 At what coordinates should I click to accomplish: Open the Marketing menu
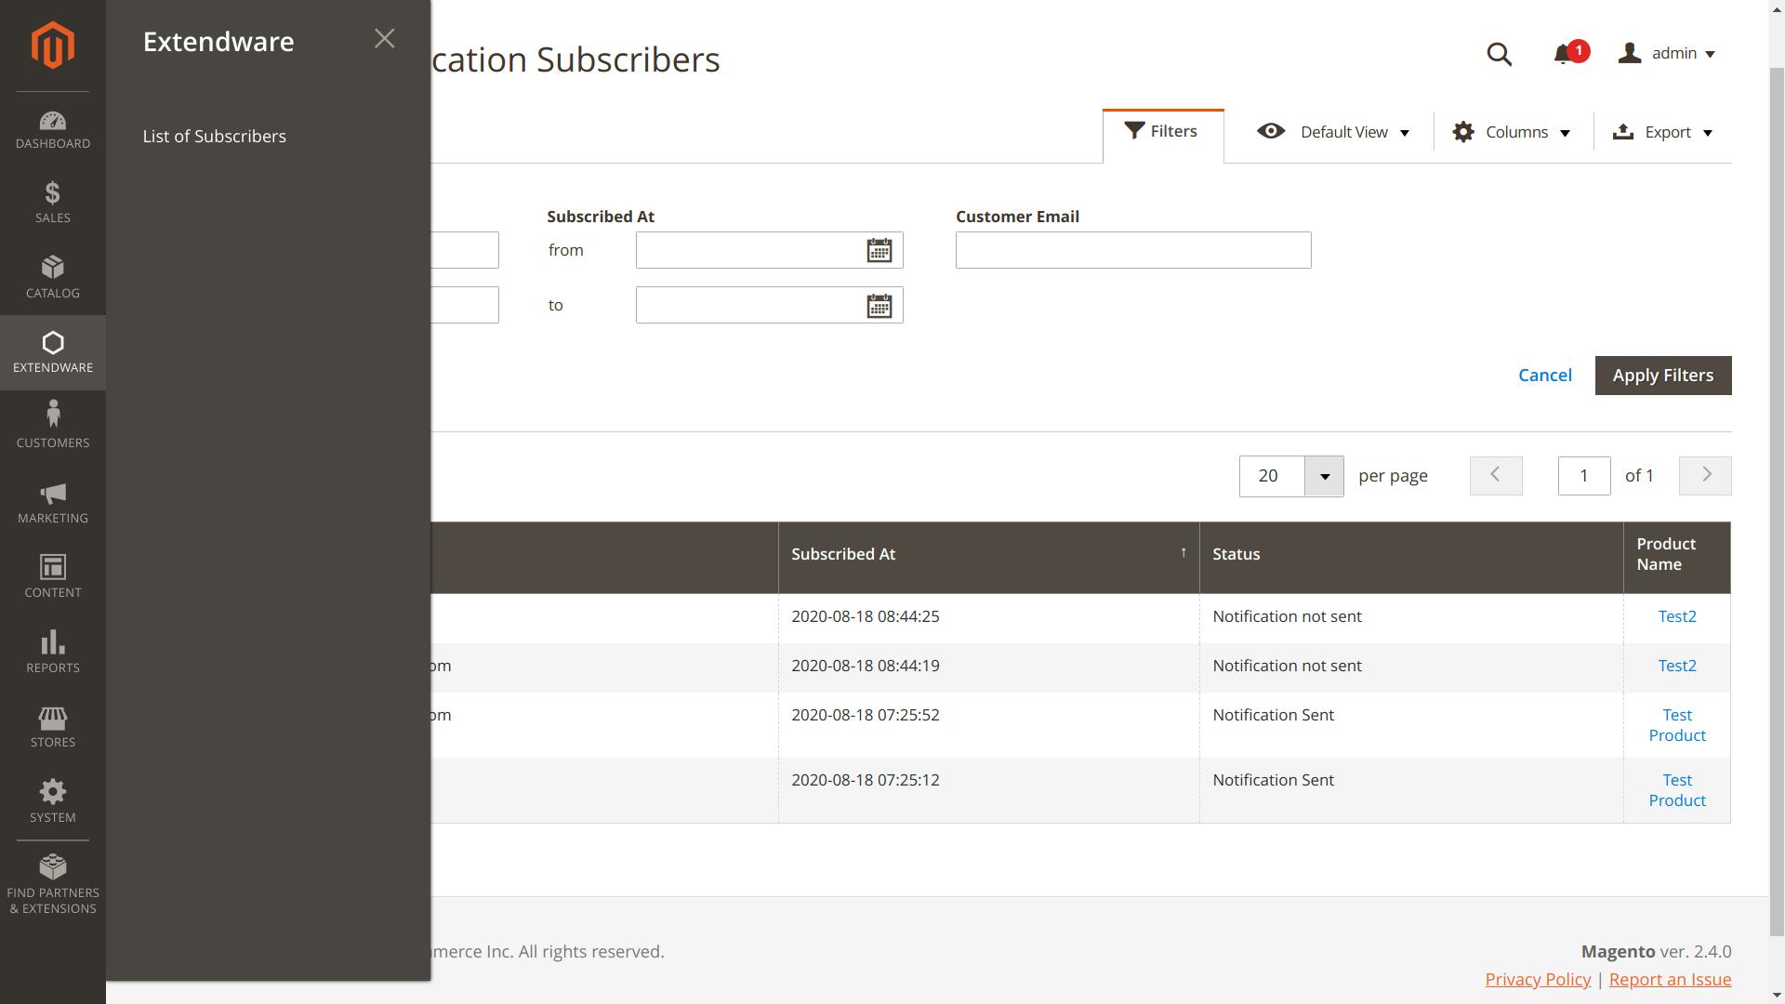pyautogui.click(x=53, y=502)
